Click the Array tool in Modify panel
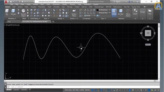 click(x=66, y=16)
